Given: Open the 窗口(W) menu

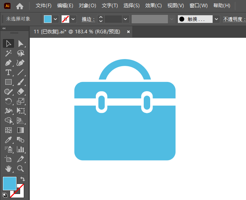Looking at the screenshot, I should pos(198,6).
